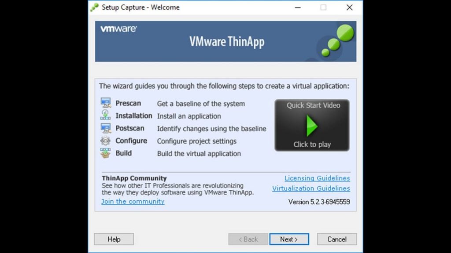Screen dimensions: 451x253
Task: Open the Licensing Guidelines link
Action: (x=317, y=178)
